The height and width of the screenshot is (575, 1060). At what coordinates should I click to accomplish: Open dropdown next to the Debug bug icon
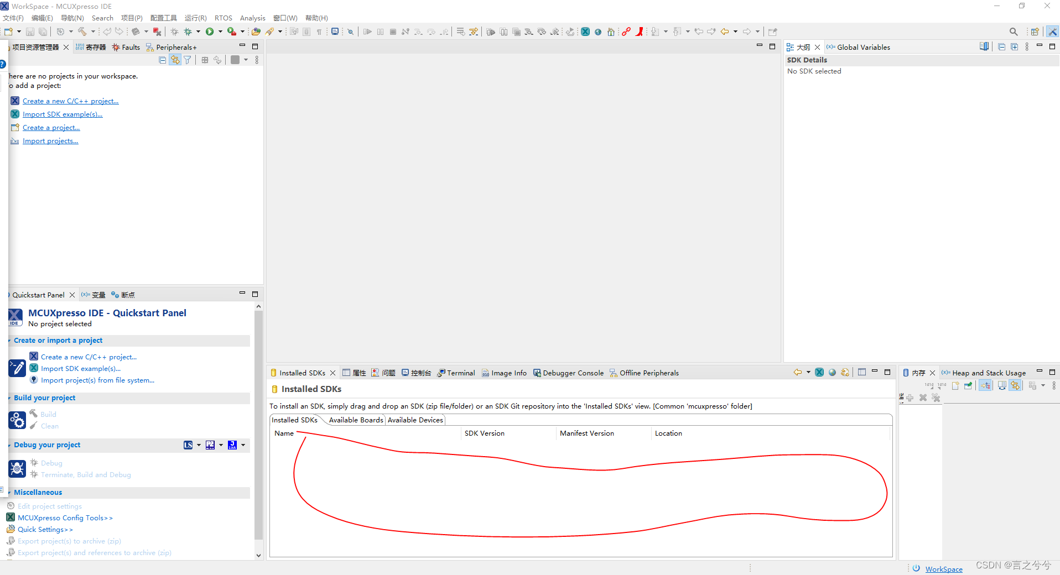[198, 32]
